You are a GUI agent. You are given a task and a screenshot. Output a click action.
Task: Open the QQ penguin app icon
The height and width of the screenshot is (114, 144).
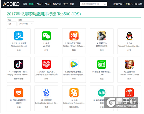[129, 36]
